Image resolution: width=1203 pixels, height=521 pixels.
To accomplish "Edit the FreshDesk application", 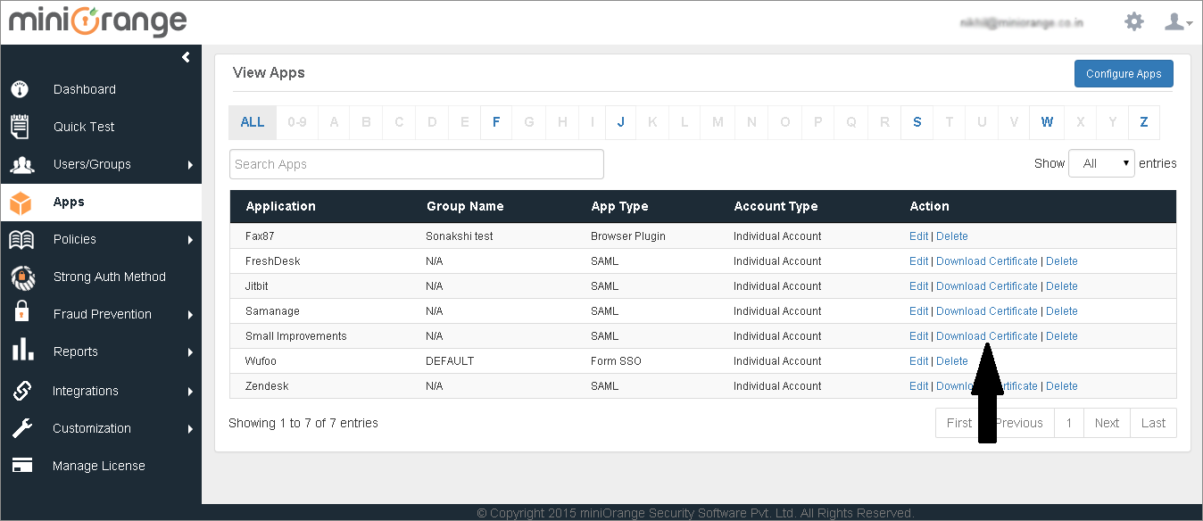I will point(919,261).
